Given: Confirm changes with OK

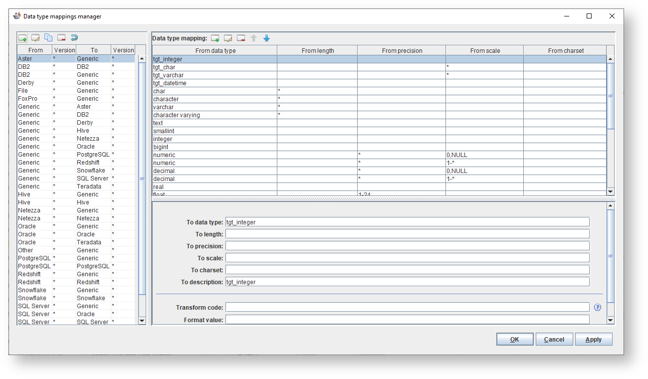Looking at the screenshot, I should pyautogui.click(x=514, y=339).
